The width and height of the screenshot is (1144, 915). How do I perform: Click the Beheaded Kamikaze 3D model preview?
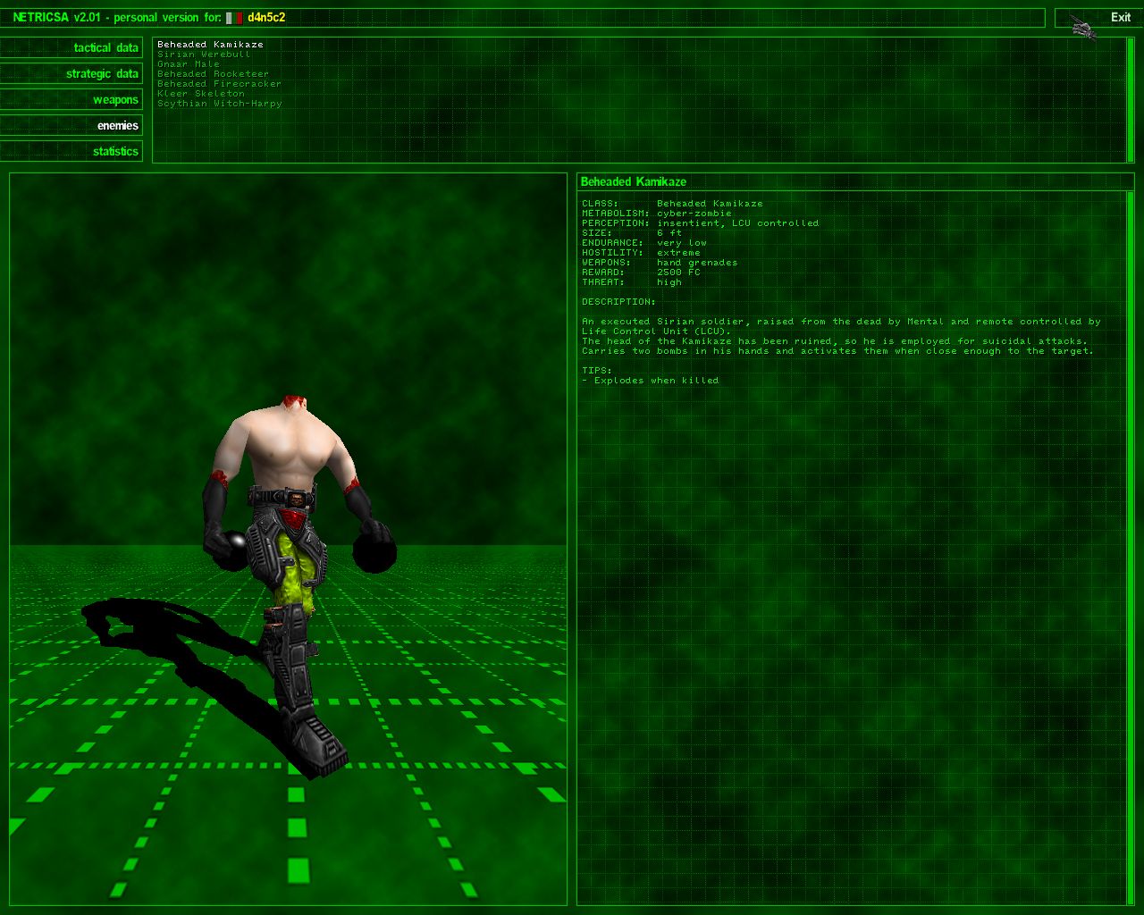(288, 539)
